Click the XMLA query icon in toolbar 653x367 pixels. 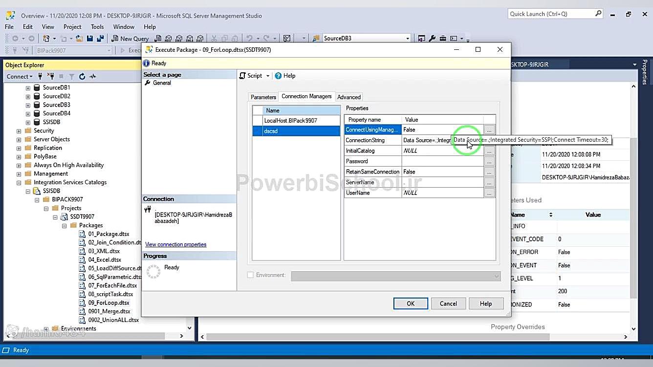[190, 39]
